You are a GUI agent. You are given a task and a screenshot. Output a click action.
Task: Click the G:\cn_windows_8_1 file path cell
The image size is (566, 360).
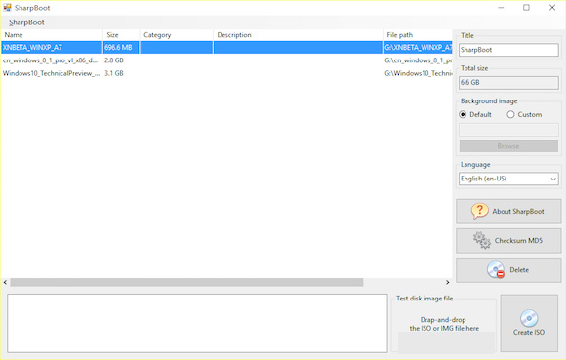pyautogui.click(x=418, y=60)
